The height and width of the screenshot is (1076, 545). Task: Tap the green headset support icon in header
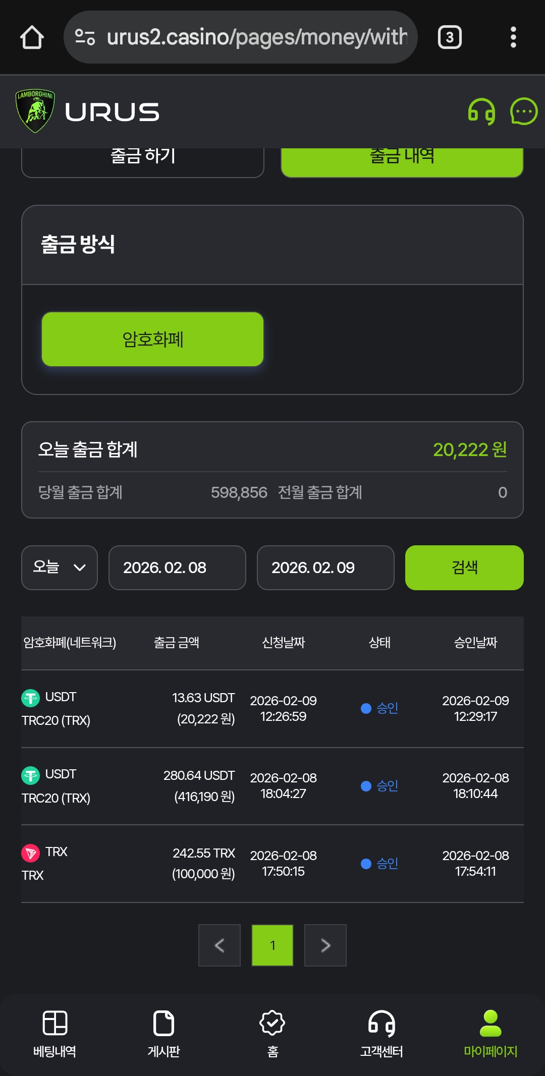481,111
